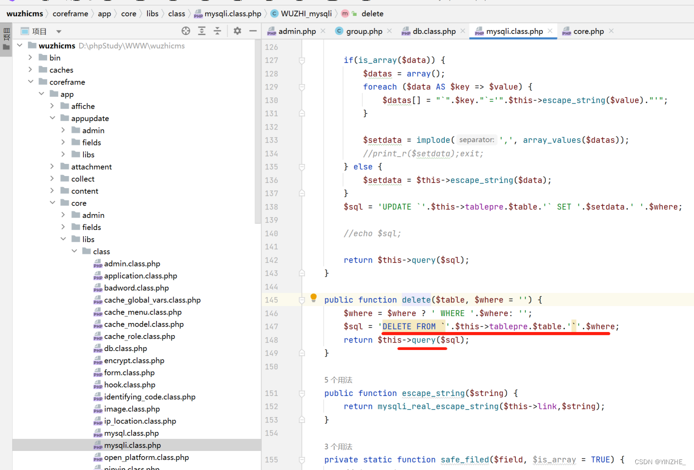Close the group.php editor tab
The image size is (694, 470).
(x=390, y=31)
